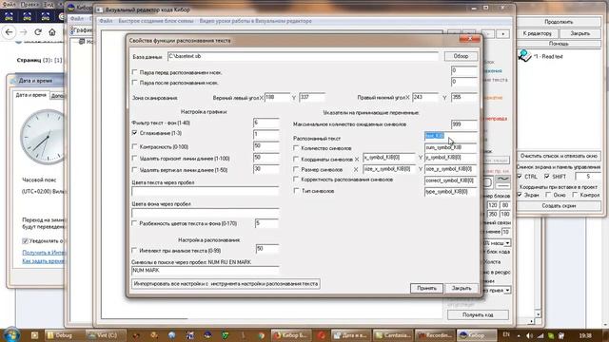Enable Корректность распознавания символов checkbox
This screenshot has height=342, width=609.
[296, 180]
